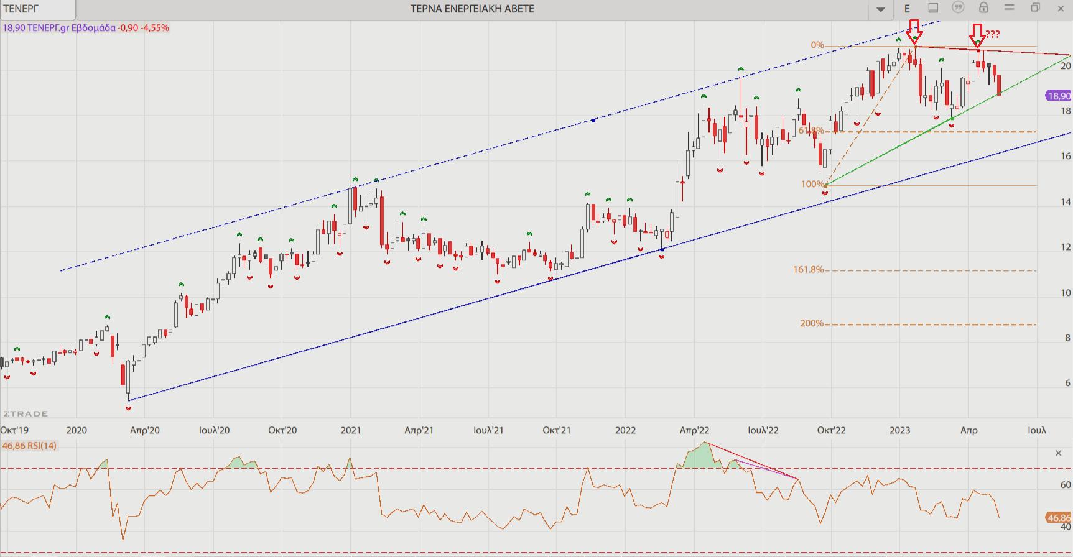This screenshot has width=1073, height=557.
Task: Click the price axis value 14
Action: point(1066,201)
